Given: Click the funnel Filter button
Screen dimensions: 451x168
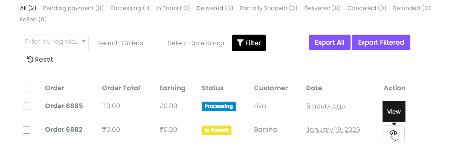Looking at the screenshot, I should (x=249, y=43).
